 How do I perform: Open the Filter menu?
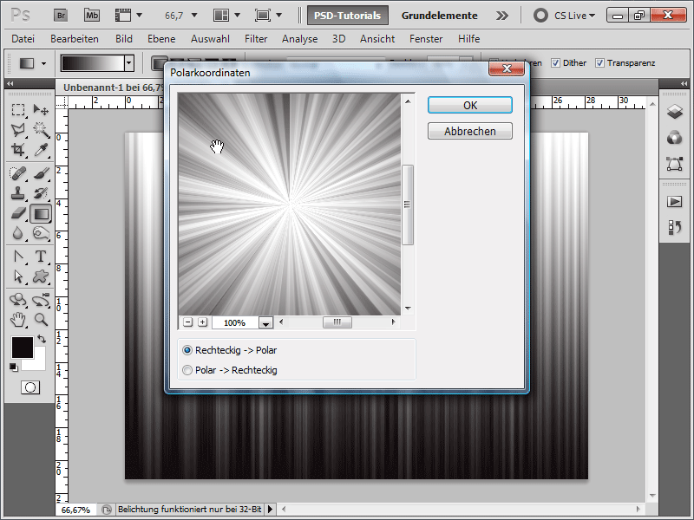pos(256,39)
